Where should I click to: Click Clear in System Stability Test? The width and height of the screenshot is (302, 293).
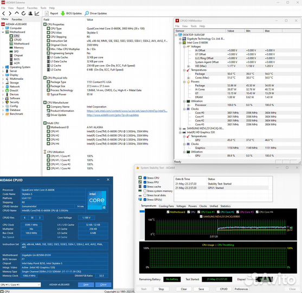coord(184,289)
